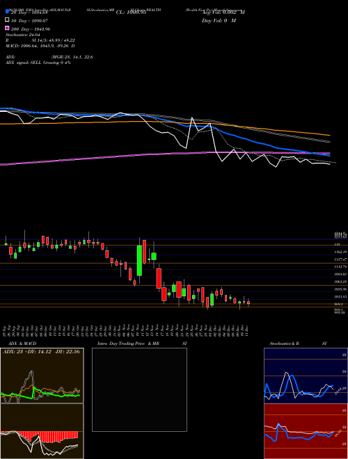Image resolution: width=348 pixels, height=459 pixels.
Task: Click the 1137.47 price axis label
Action: (340, 259)
